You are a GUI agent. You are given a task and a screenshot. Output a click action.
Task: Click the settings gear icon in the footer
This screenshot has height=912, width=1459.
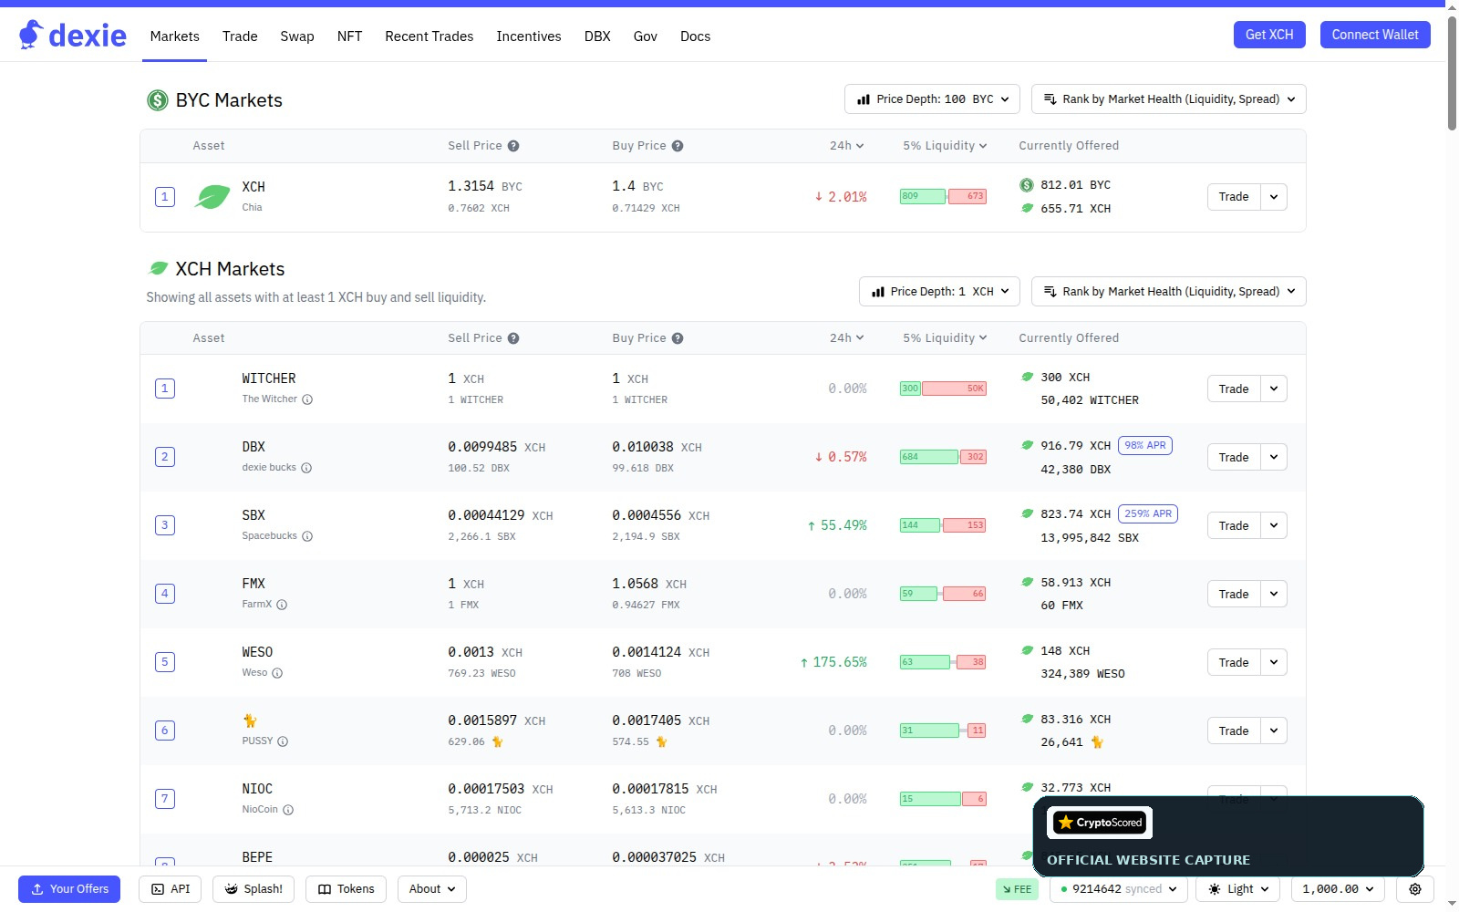(x=1415, y=889)
